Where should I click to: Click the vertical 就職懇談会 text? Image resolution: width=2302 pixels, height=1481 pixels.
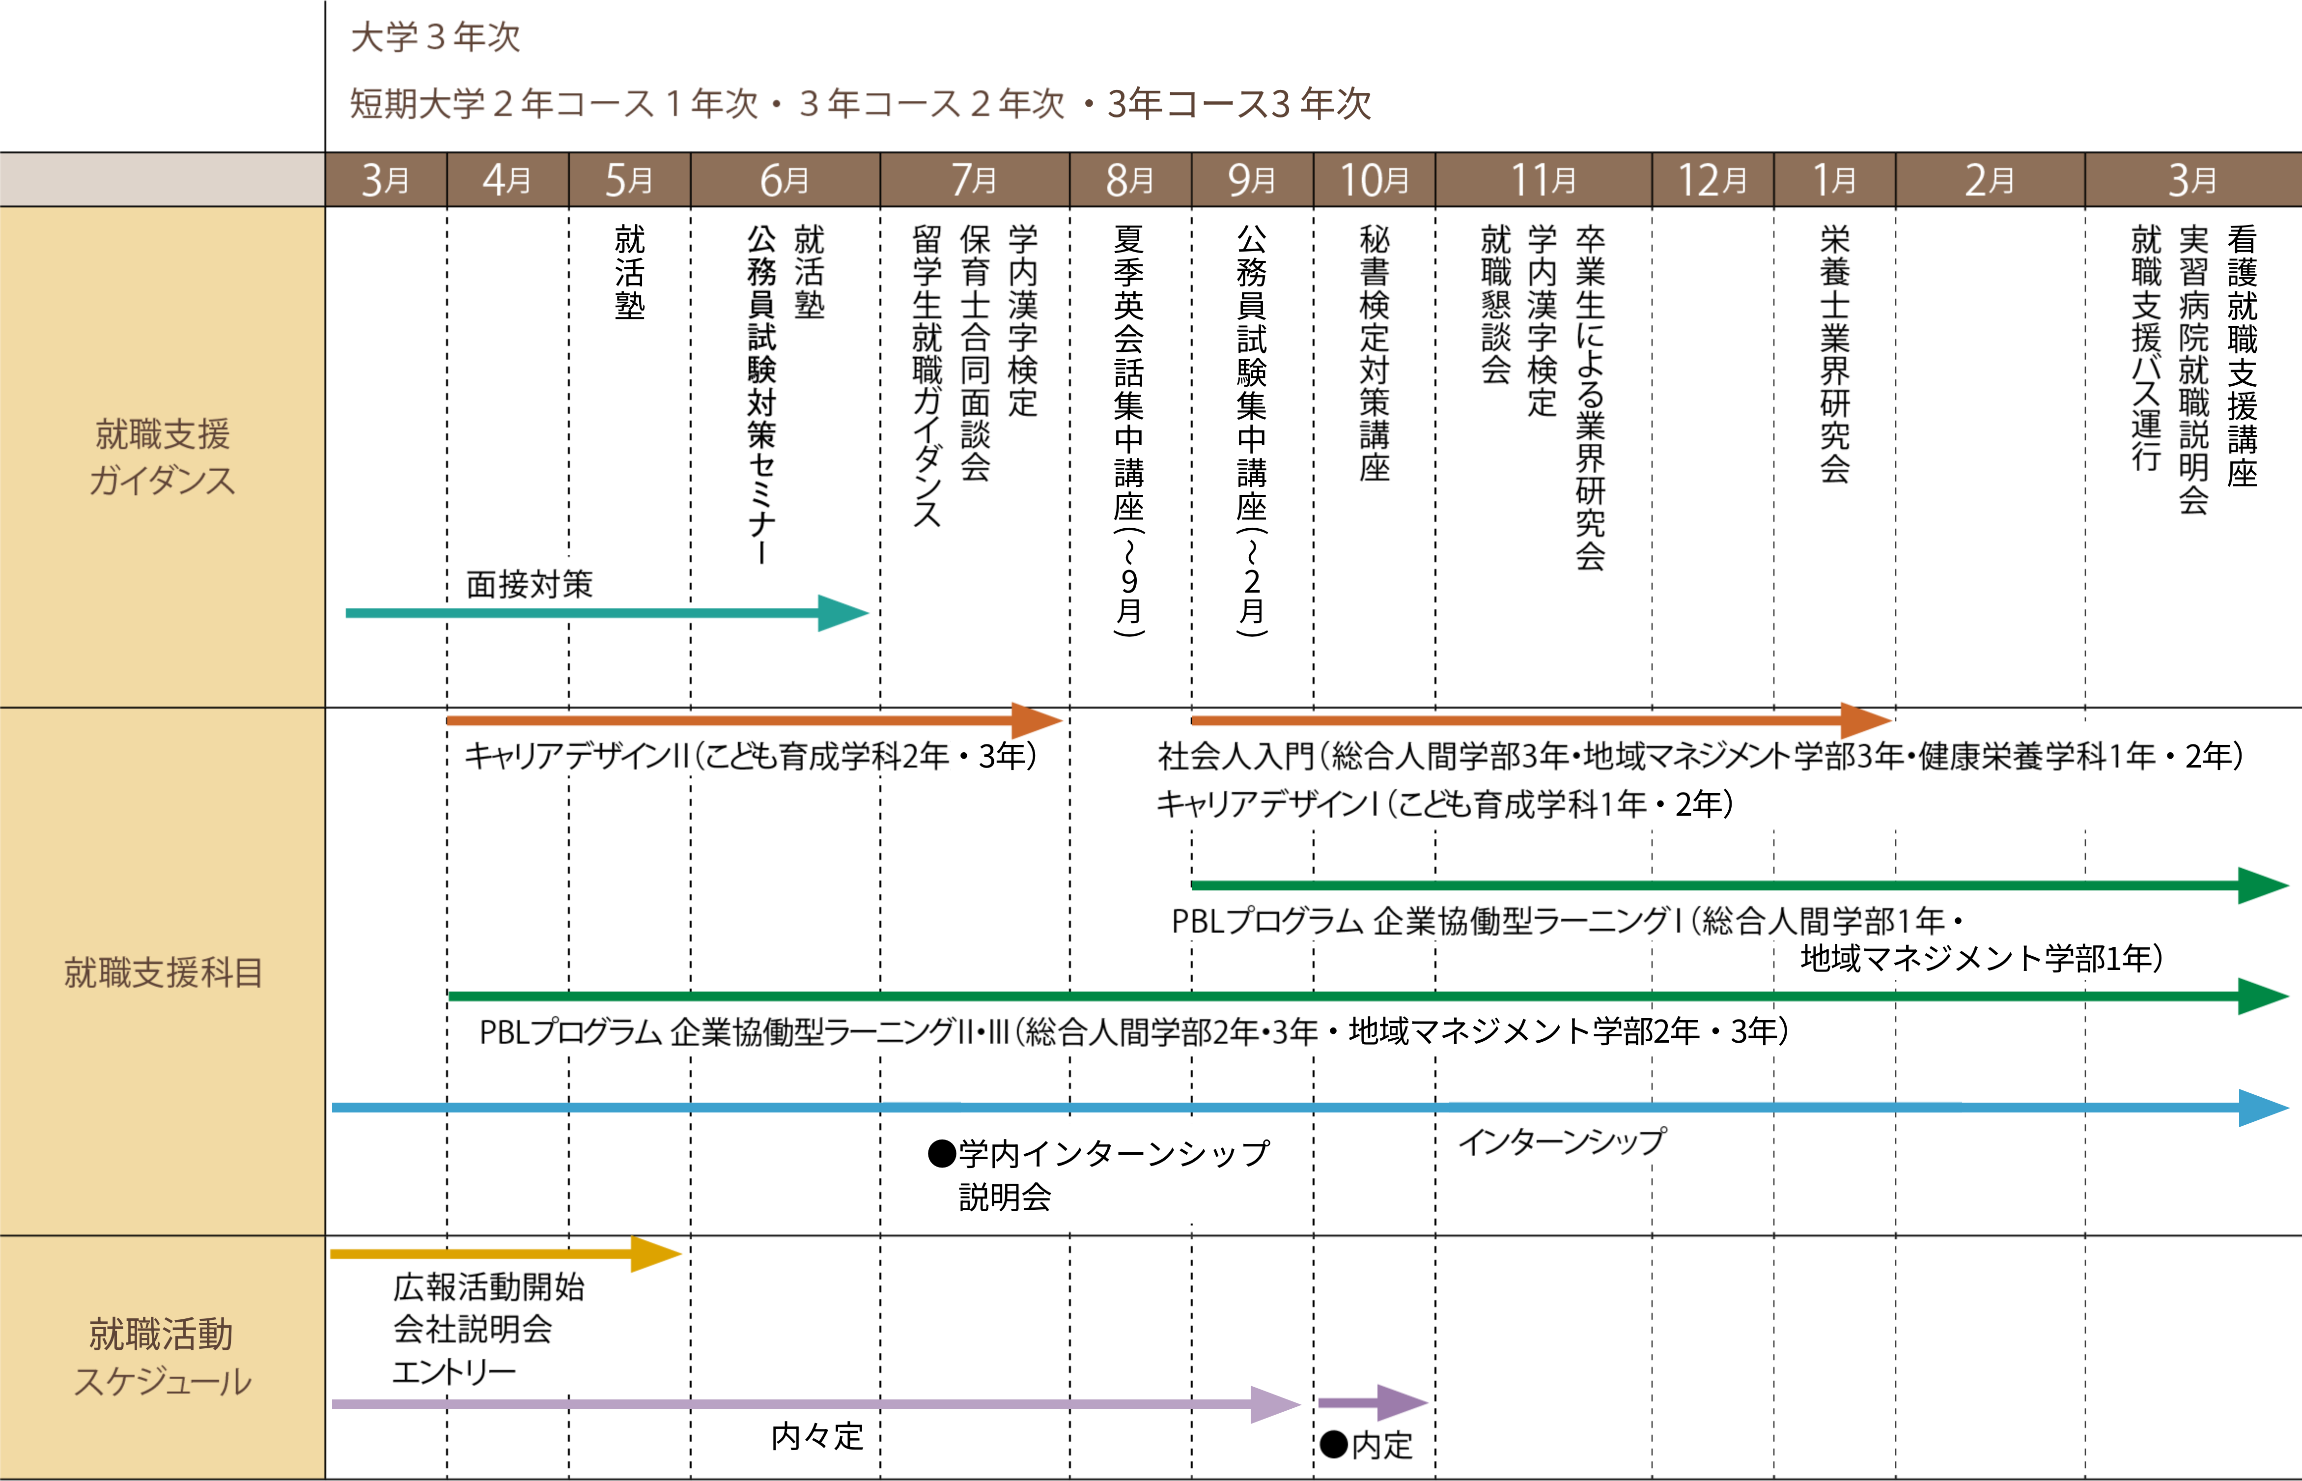coord(1495,304)
